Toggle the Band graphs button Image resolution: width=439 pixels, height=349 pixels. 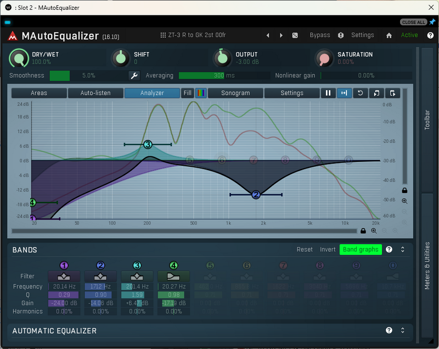pos(361,249)
